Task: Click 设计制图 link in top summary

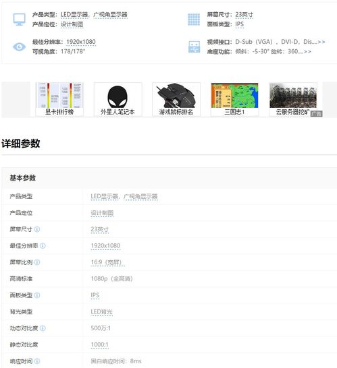Action: 72,24
